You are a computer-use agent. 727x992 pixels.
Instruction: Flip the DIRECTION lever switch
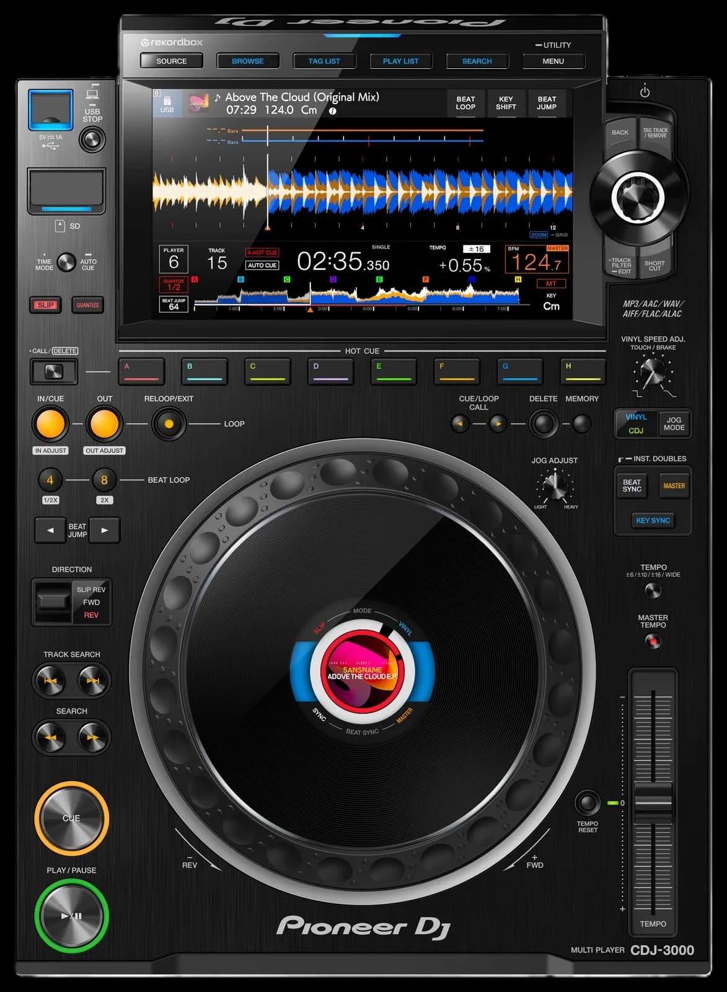coord(53,601)
